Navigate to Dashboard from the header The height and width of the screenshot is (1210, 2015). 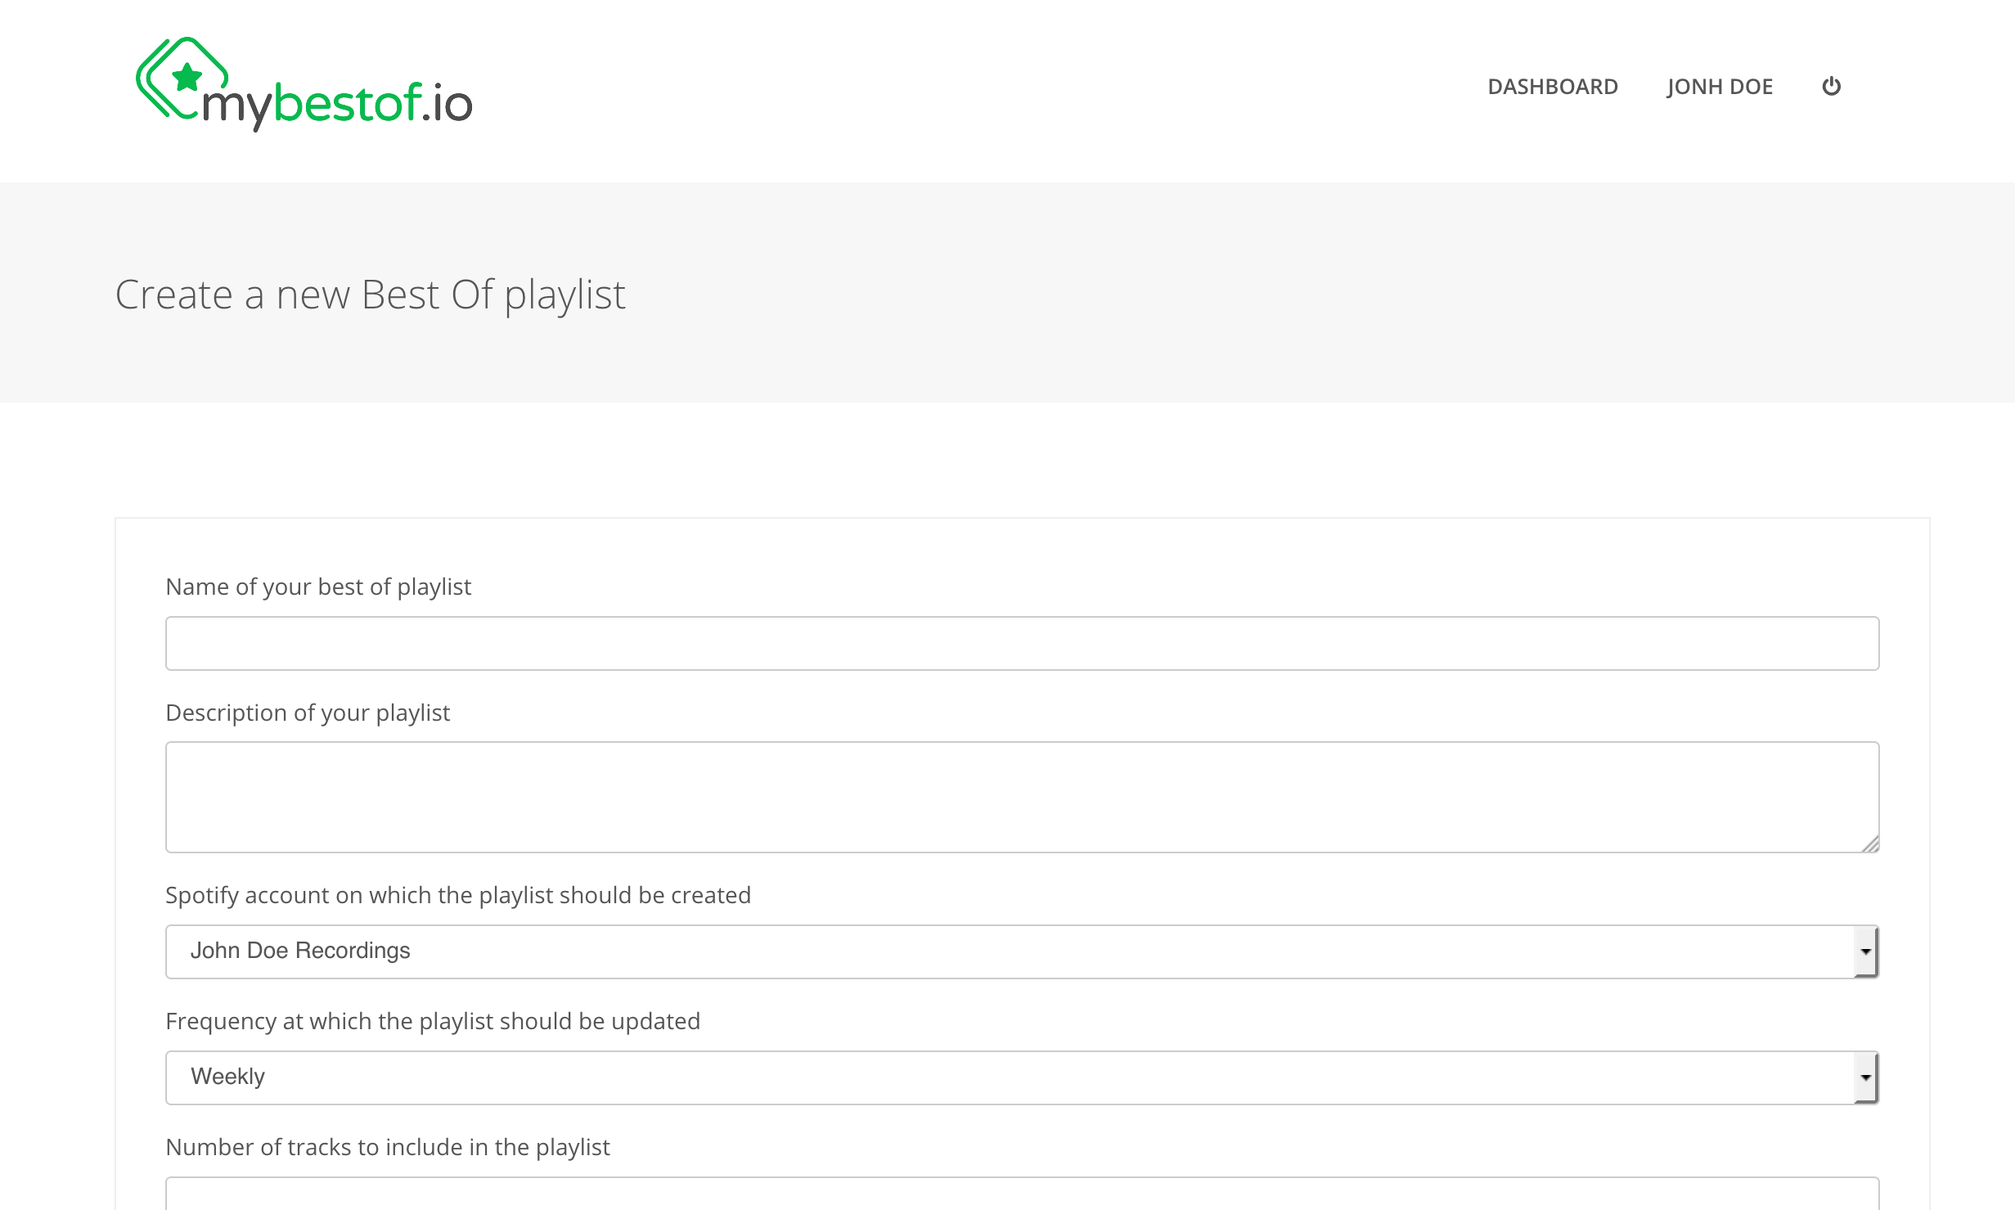pos(1552,86)
